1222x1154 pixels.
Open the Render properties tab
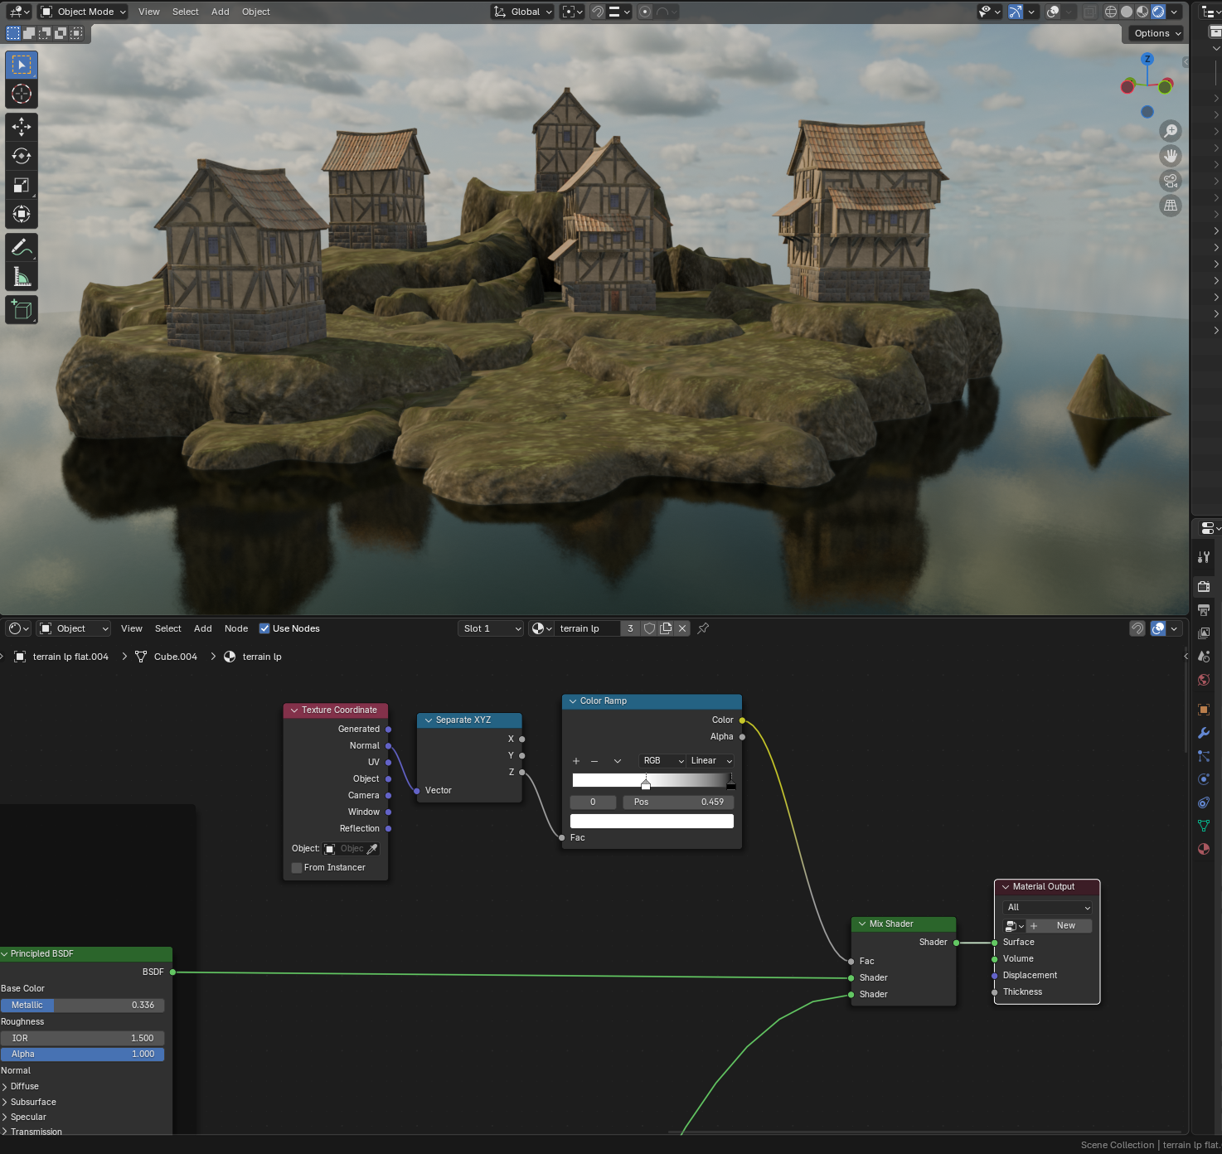(x=1204, y=586)
